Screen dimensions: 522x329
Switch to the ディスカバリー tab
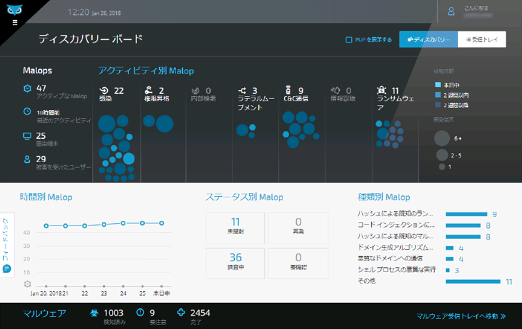[x=428, y=40]
